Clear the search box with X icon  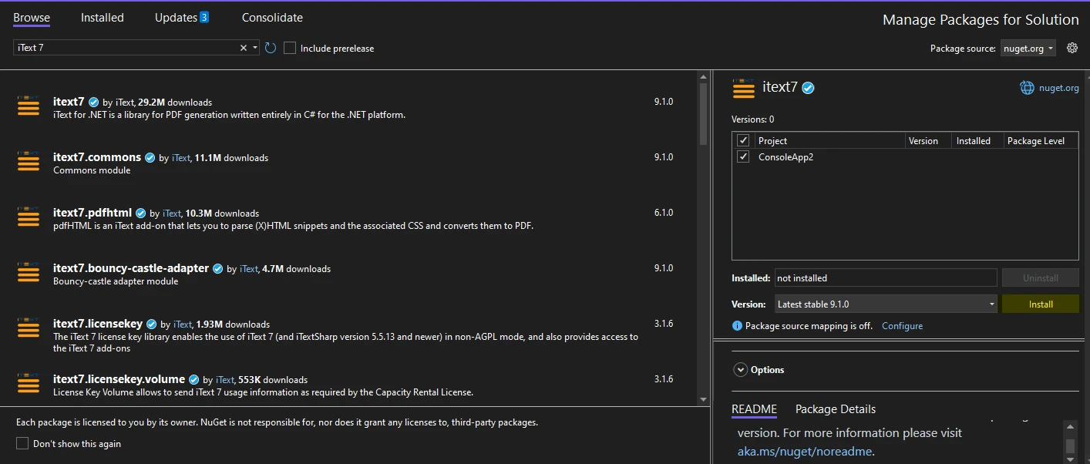(x=244, y=48)
